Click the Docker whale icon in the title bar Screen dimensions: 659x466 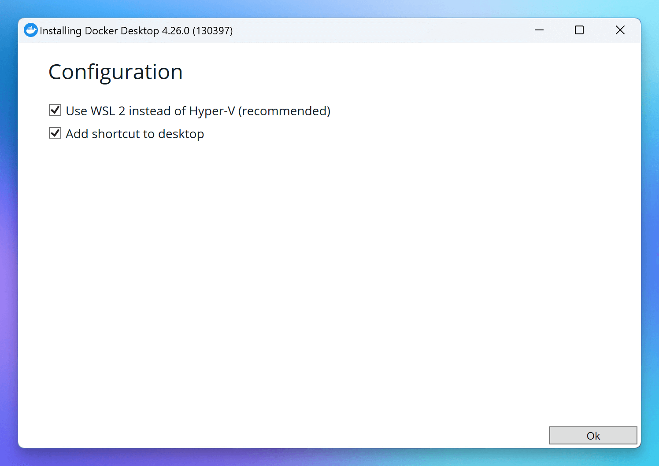point(30,30)
